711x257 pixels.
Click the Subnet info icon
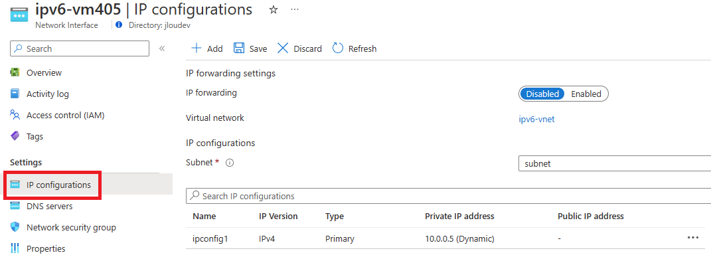[230, 163]
